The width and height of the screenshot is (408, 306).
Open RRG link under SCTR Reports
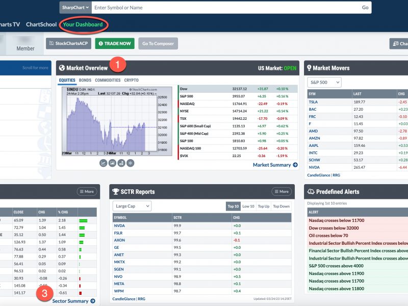(142, 299)
